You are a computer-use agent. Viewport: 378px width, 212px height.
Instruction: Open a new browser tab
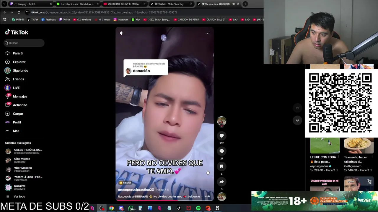pyautogui.click(x=245, y=4)
